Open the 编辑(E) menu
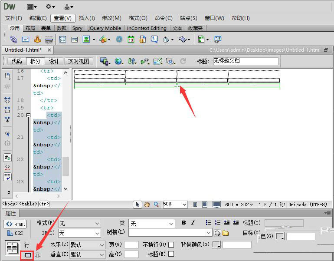This screenshot has height=261, width=334. pyautogui.click(x=38, y=18)
